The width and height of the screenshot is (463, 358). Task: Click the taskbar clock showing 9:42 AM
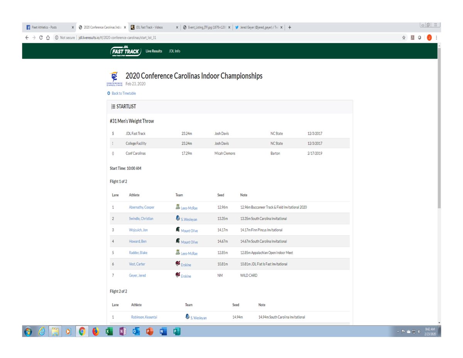(x=430, y=331)
